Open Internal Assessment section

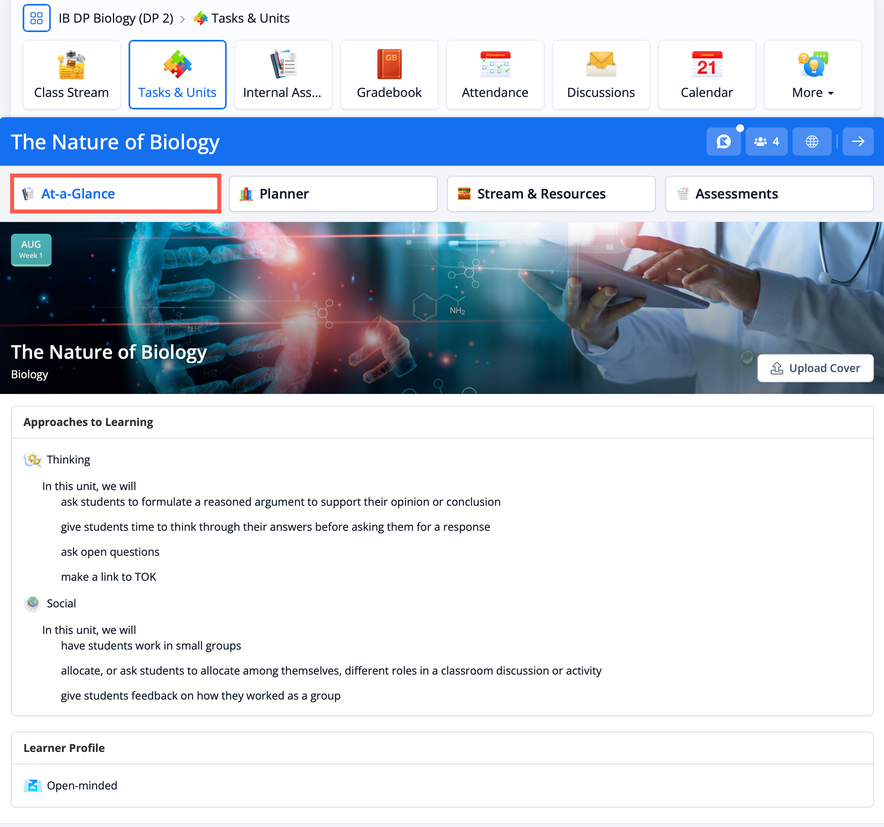(283, 75)
